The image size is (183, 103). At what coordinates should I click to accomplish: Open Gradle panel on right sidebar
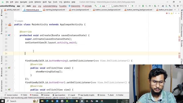pyautogui.click(x=182, y=44)
